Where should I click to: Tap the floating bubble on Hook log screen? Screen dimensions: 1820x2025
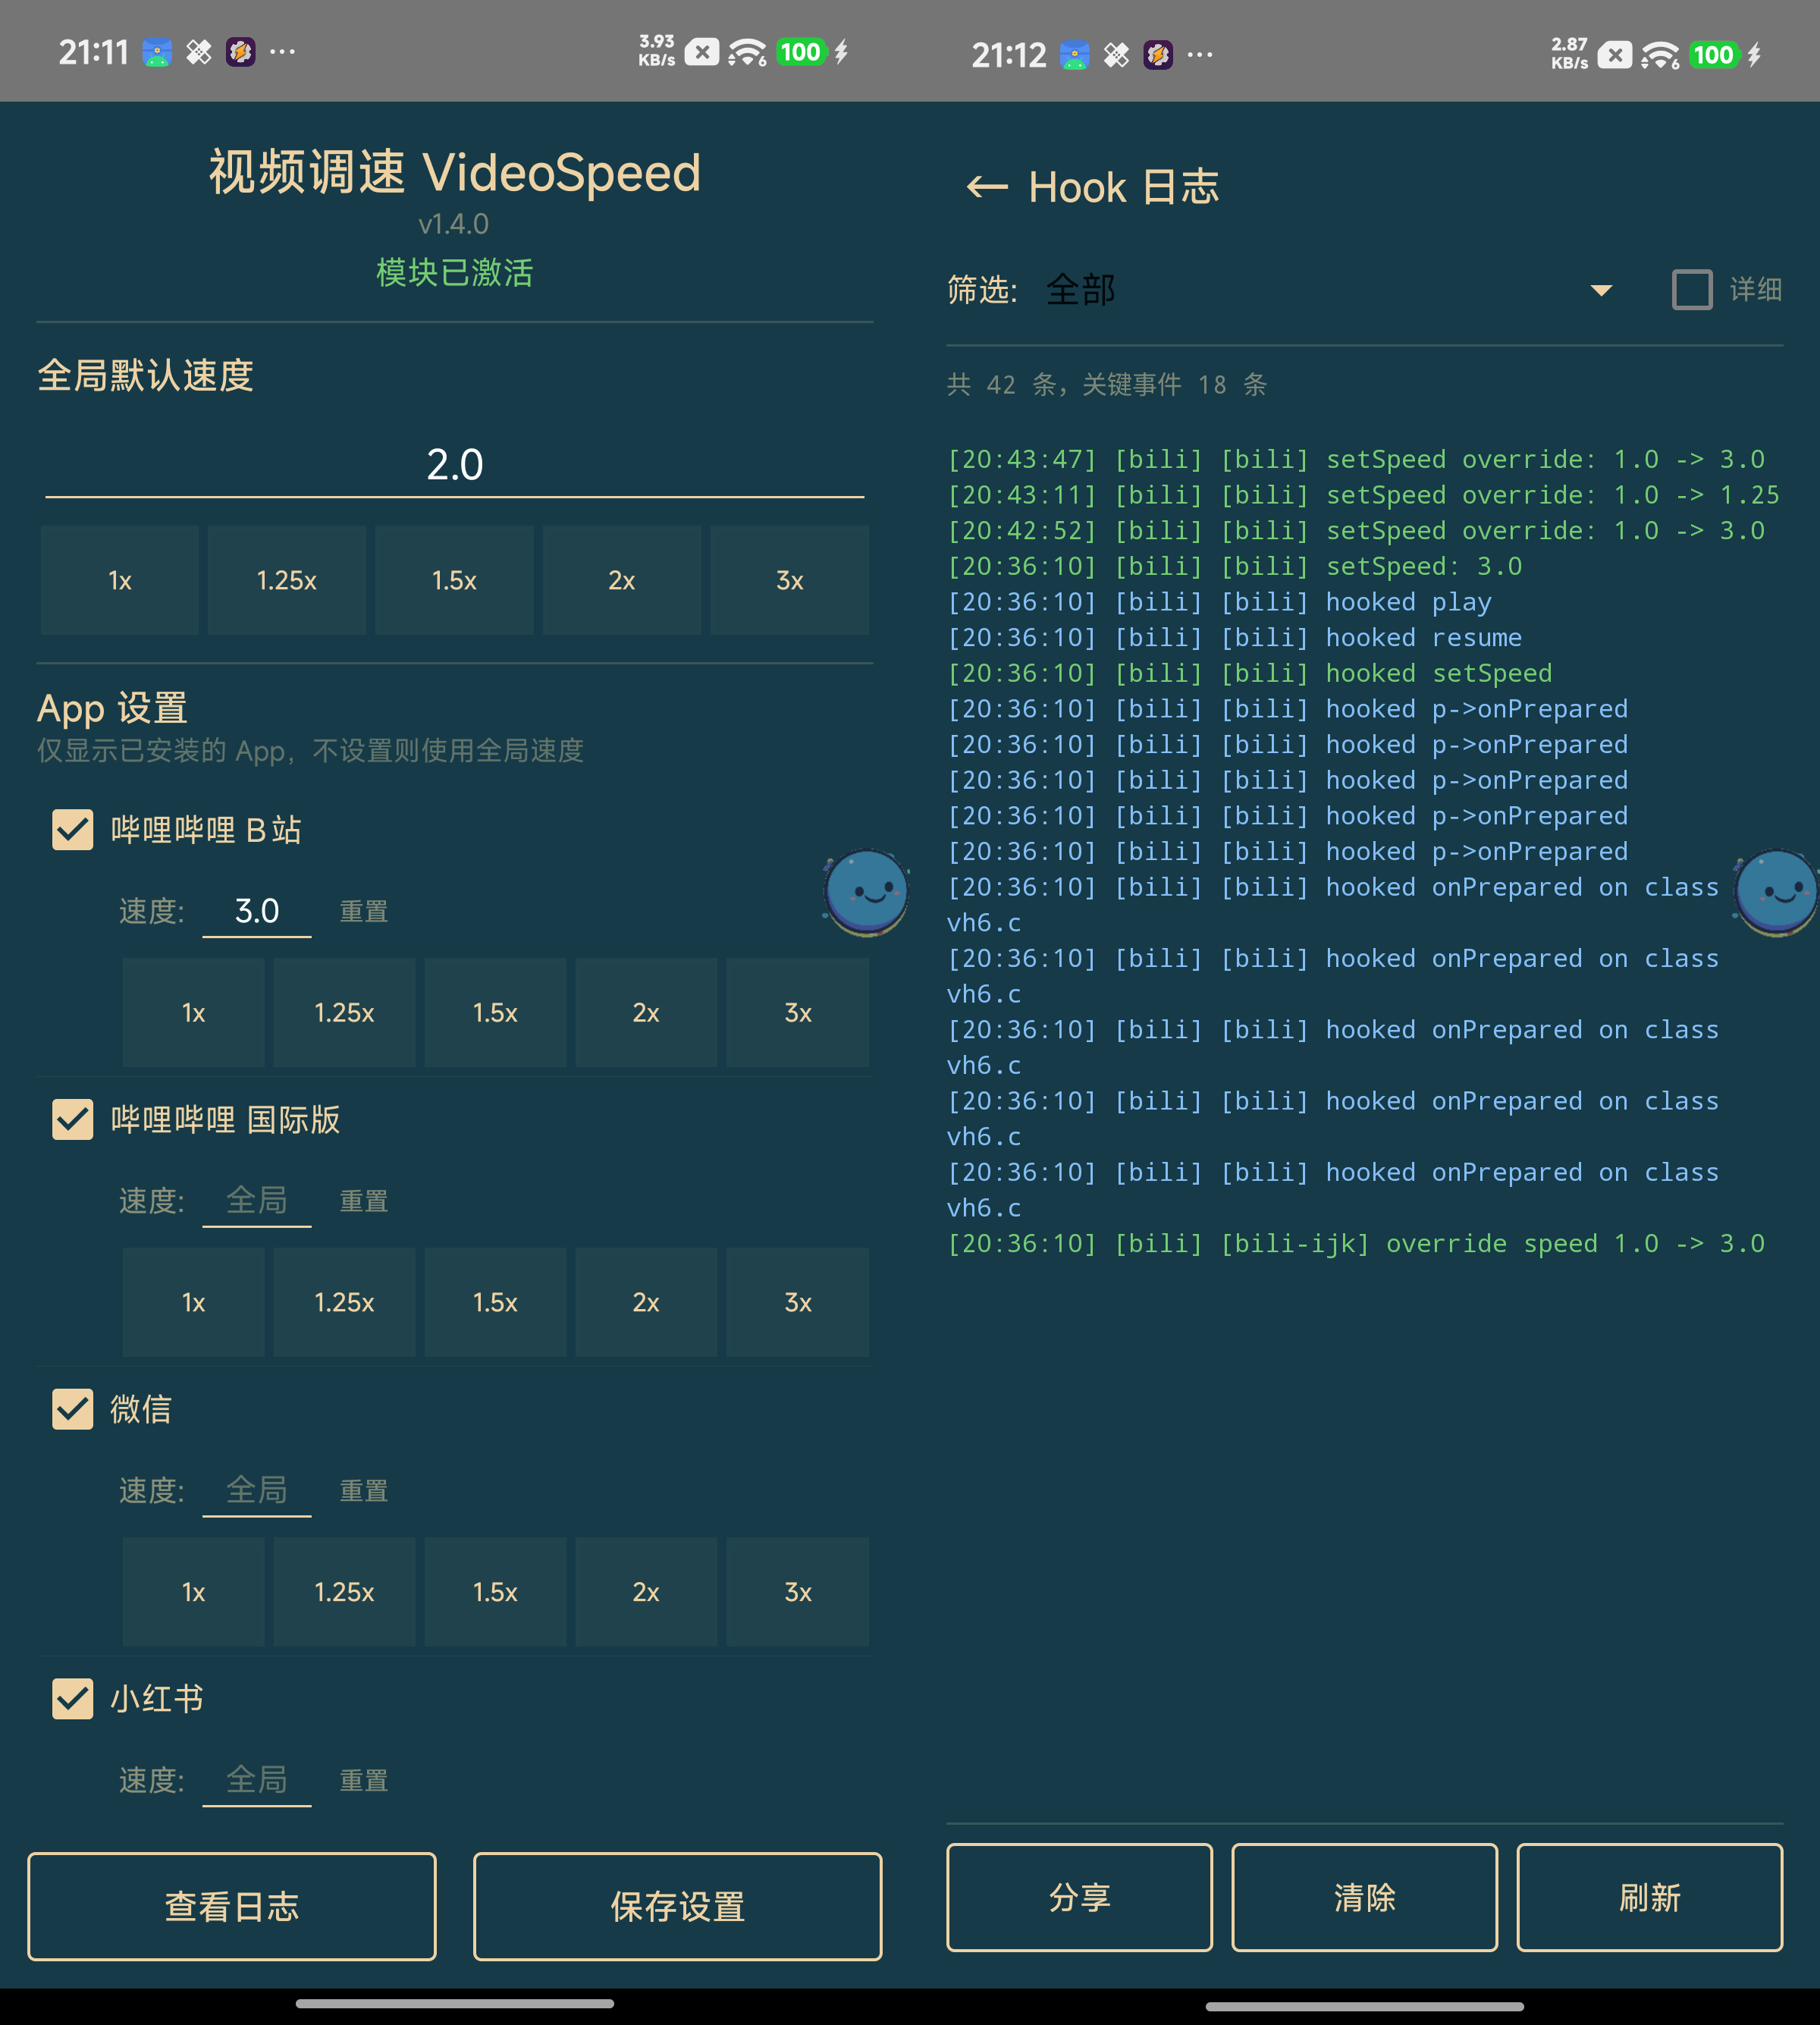1774,893
